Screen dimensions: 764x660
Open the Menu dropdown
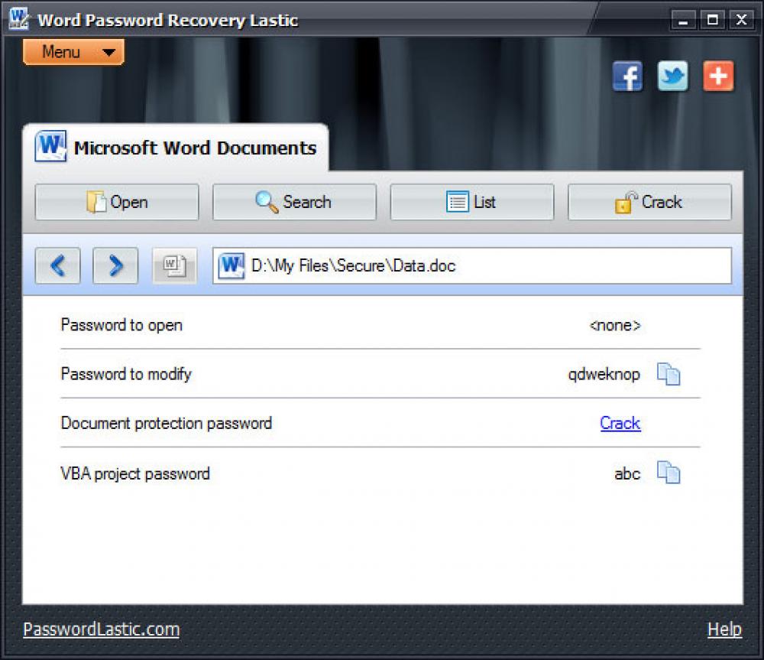click(73, 52)
